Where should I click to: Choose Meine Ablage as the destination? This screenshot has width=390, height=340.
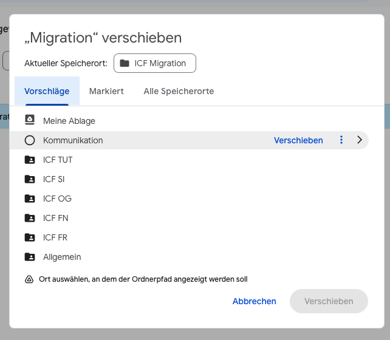69,121
